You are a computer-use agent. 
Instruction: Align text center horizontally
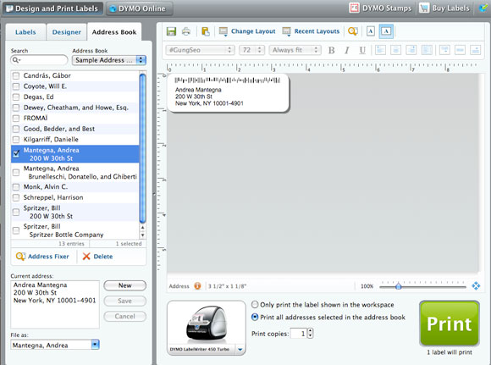396,50
